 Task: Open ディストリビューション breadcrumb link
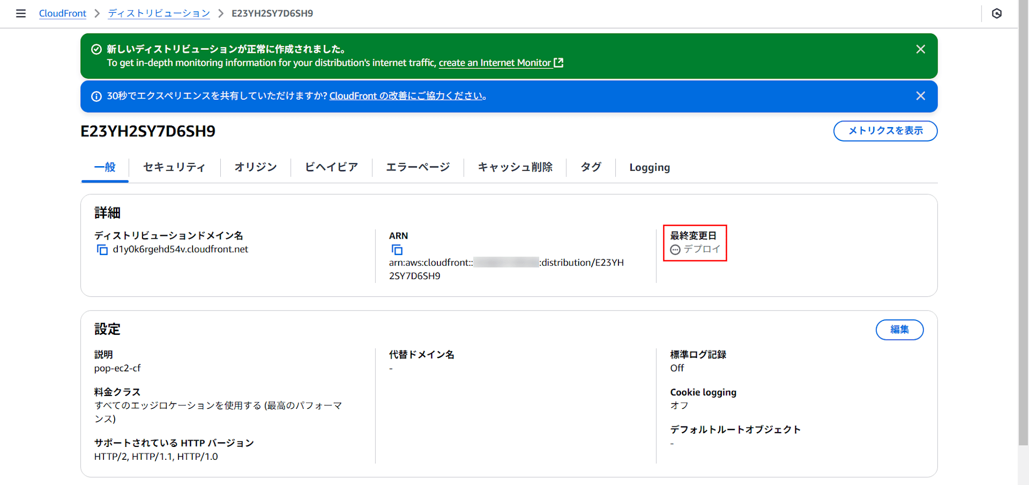[159, 13]
